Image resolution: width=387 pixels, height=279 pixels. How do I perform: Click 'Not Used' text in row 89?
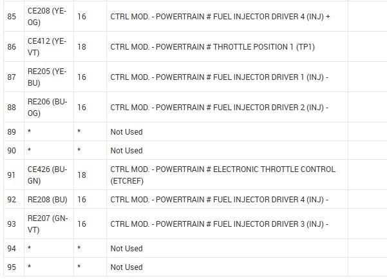[x=126, y=131]
